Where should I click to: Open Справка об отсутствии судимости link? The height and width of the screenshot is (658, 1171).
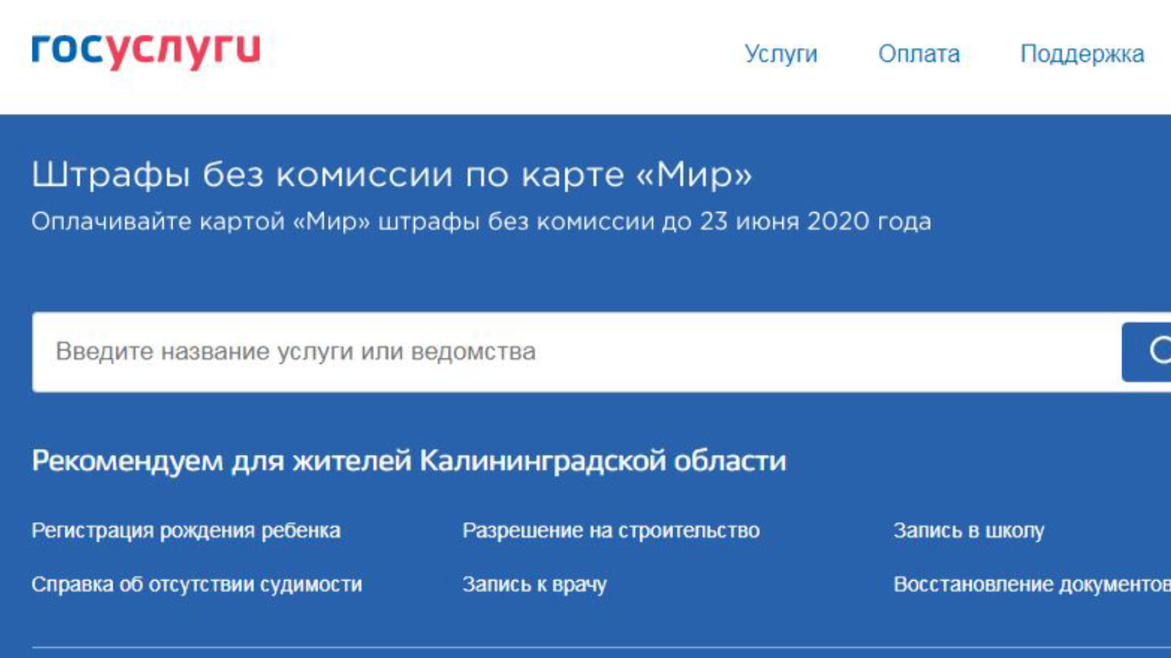click(196, 584)
